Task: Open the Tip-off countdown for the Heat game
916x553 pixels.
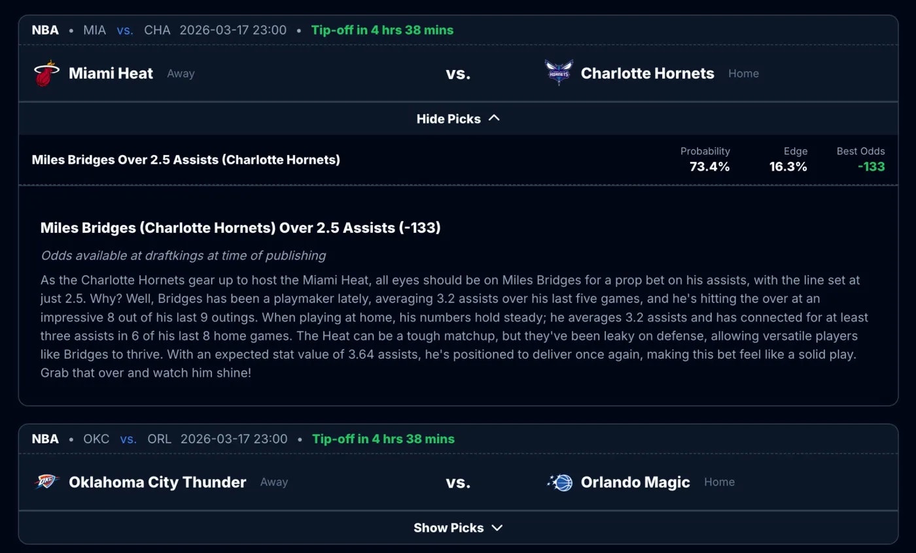Action: [x=382, y=30]
